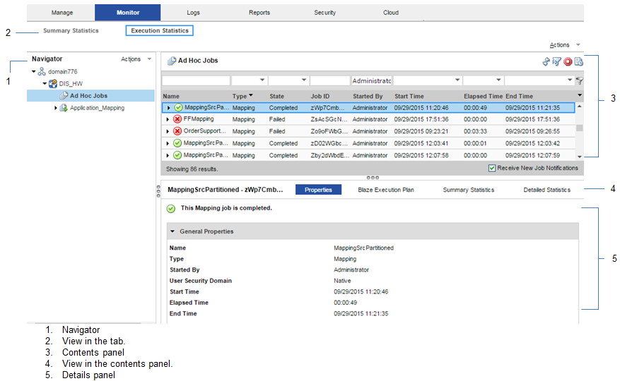Click the reset filters funnel icon in toolbar
Screen dimensions: 620x381
[556, 62]
